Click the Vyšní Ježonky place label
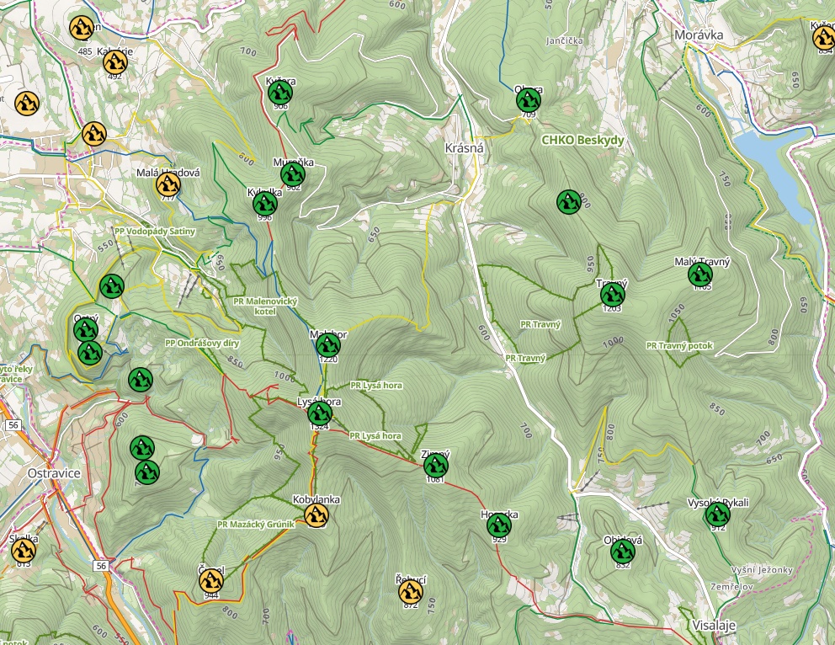The image size is (835, 645). pos(762,570)
